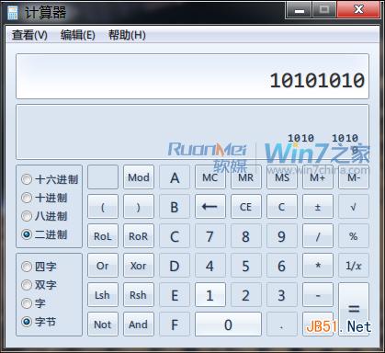The width and height of the screenshot is (385, 353).
Task: Click the number 6 key
Action: click(282, 266)
